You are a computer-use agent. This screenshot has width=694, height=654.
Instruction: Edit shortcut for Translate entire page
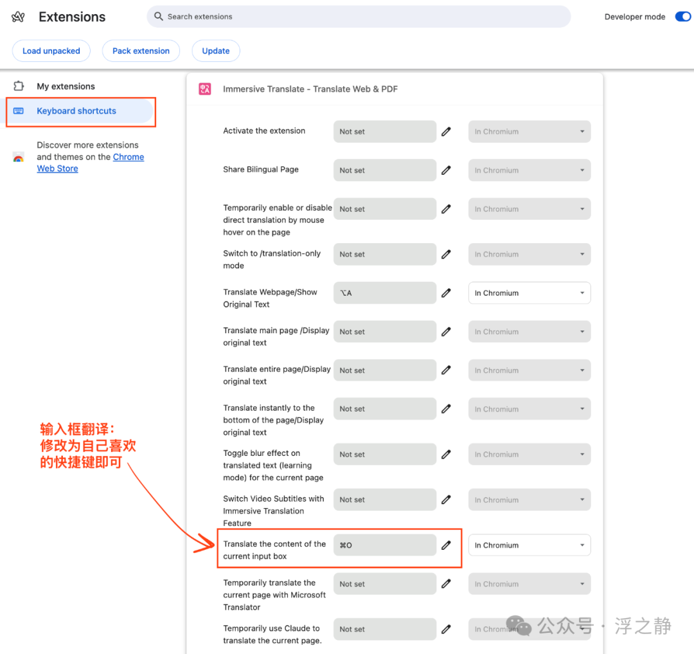(446, 370)
